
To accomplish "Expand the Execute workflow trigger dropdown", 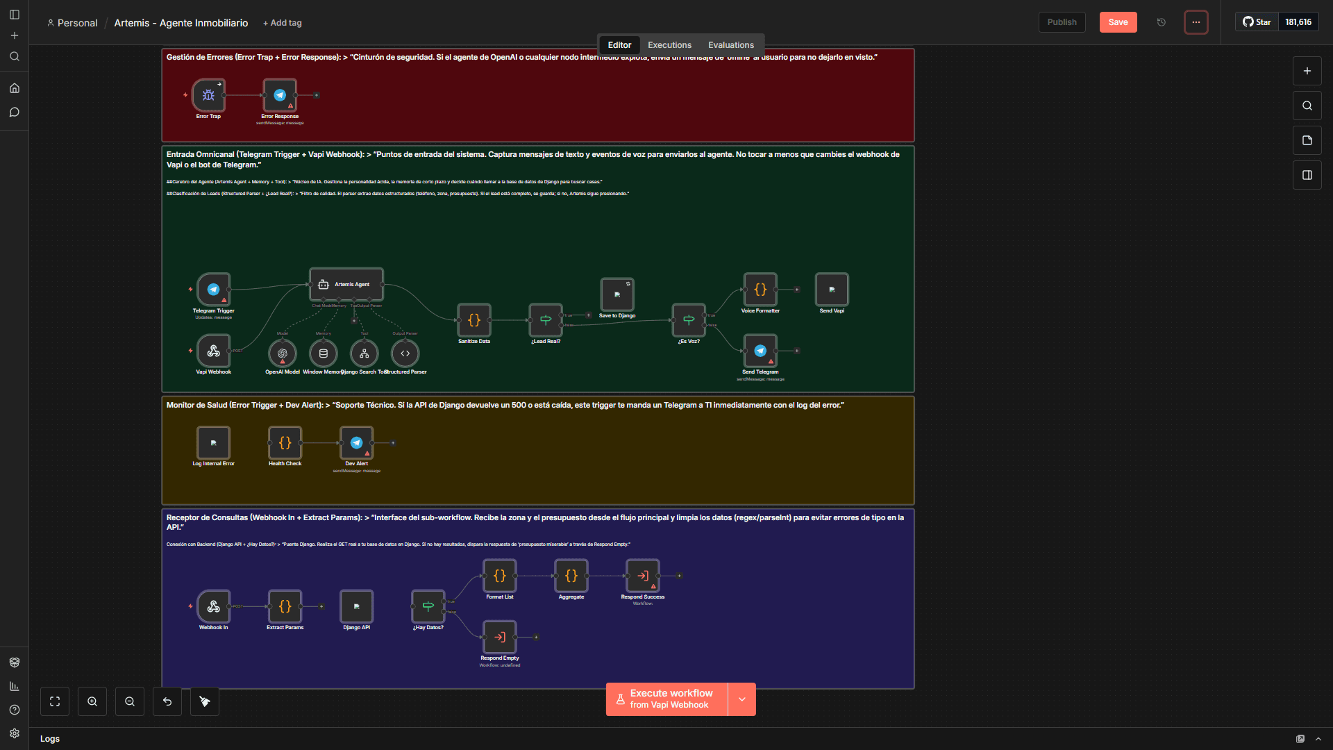I will pos(742,699).
